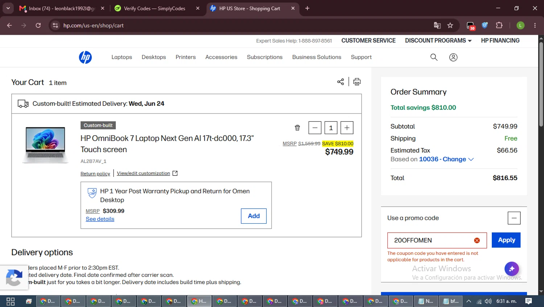Screen dimensions: 544x307
Task: Open tab search dropdown arrow
Action: point(8,8)
